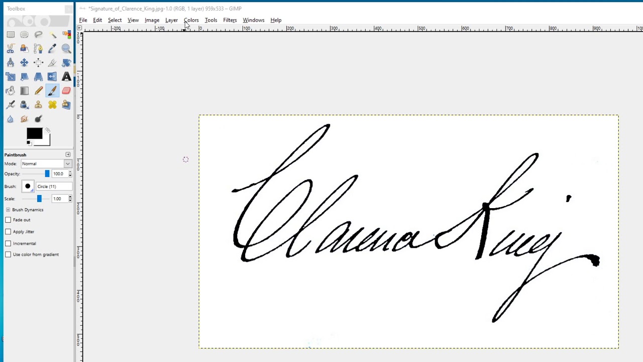Select the Rotate tool

(x=66, y=63)
